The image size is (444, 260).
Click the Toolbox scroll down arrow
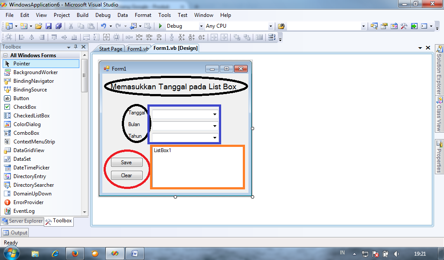coord(85,212)
